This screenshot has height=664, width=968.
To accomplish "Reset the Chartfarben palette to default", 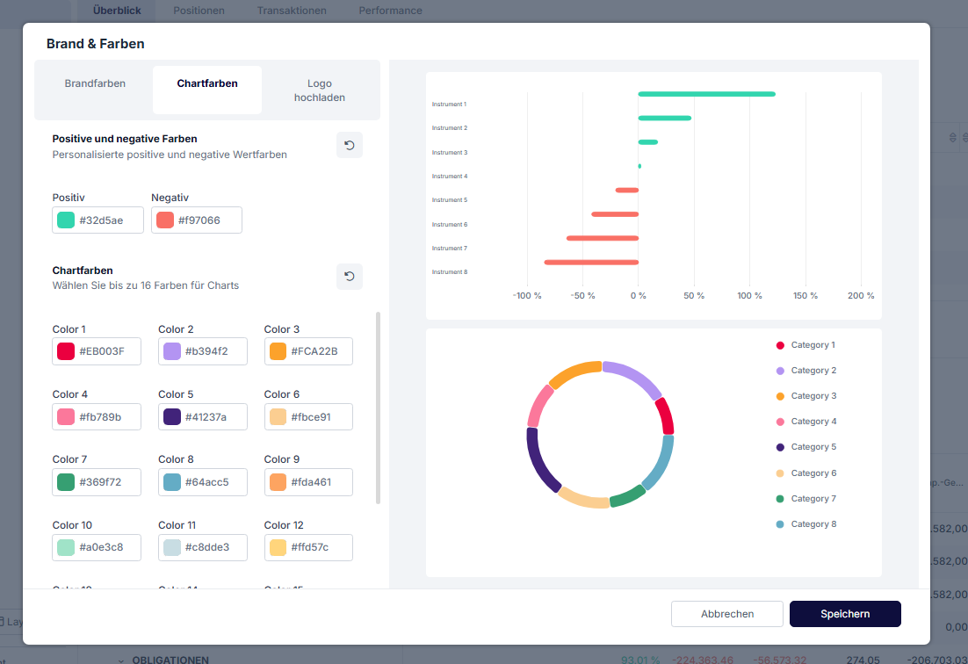I will pos(349,277).
